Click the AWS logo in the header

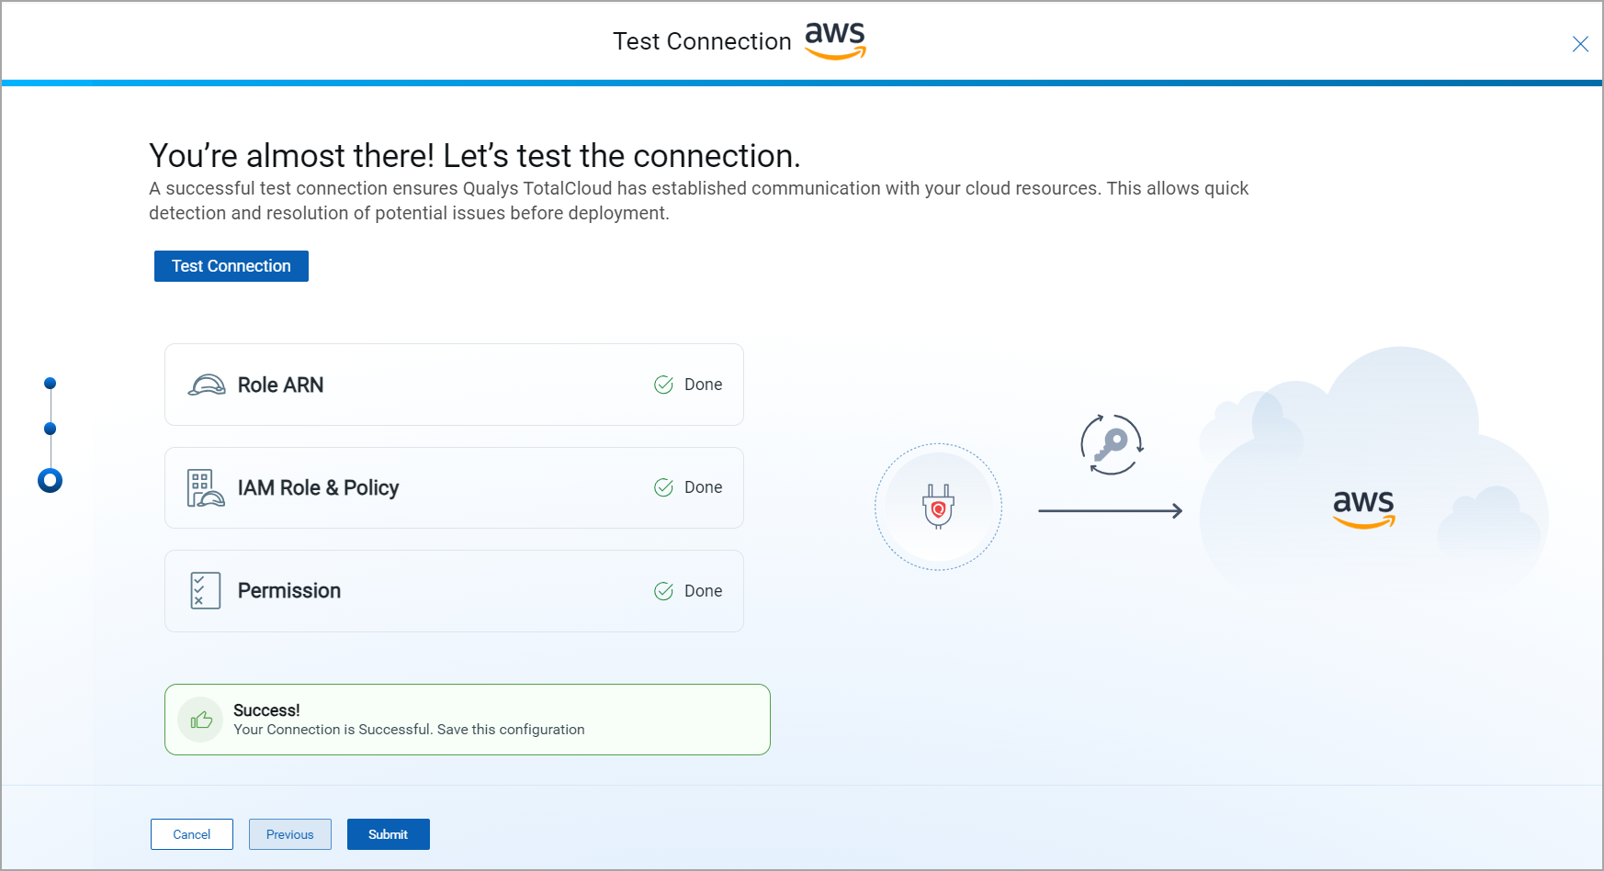coord(835,41)
